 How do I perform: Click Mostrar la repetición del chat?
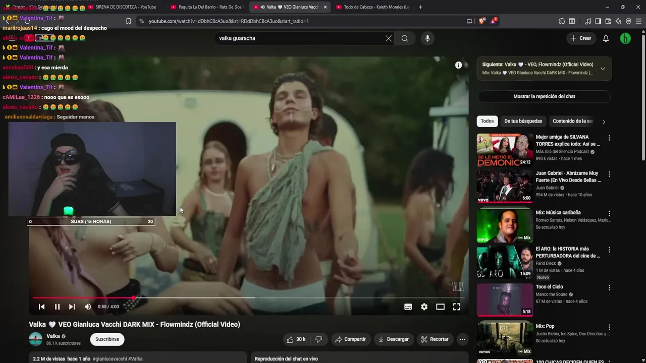[544, 96]
